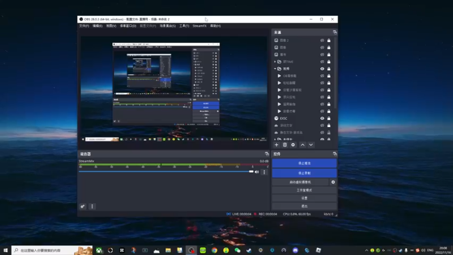Open virtual camera settings gear
453x255 pixels.
[333, 182]
